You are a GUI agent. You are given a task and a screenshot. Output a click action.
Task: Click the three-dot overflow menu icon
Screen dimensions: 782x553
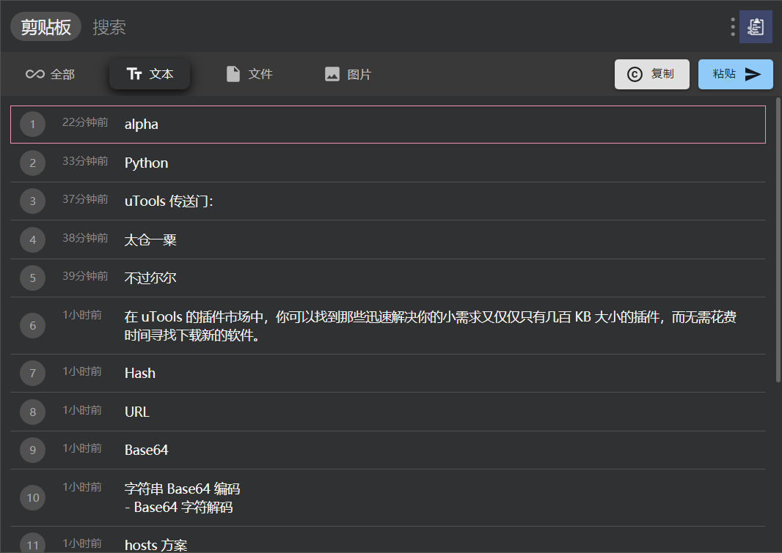(732, 26)
